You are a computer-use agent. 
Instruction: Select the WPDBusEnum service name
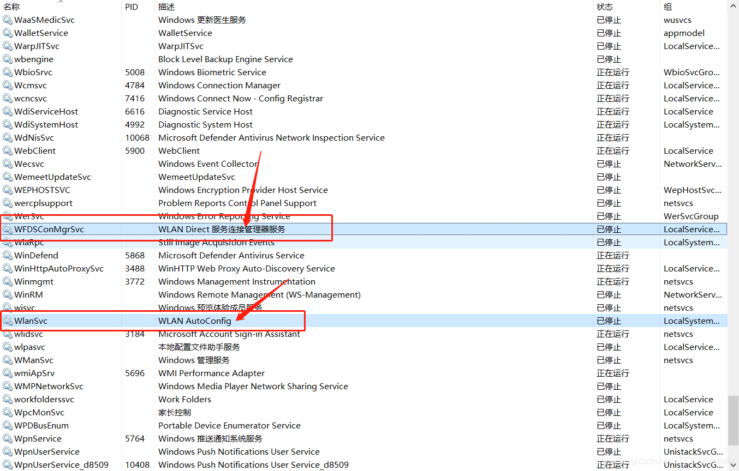[41, 425]
